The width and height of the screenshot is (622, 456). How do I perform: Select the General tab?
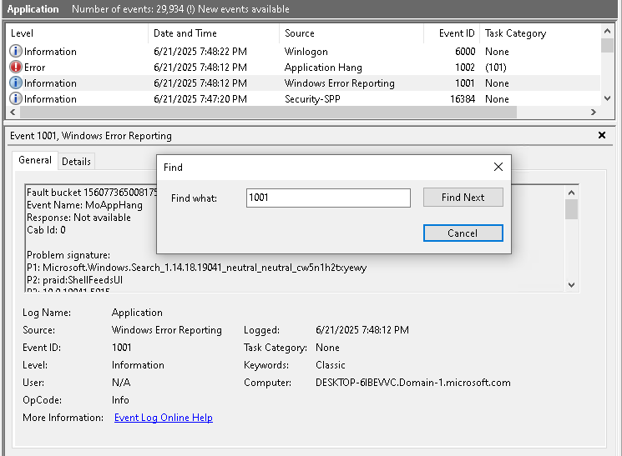pos(35,160)
